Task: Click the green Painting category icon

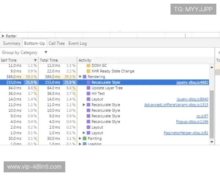Action: (85, 139)
